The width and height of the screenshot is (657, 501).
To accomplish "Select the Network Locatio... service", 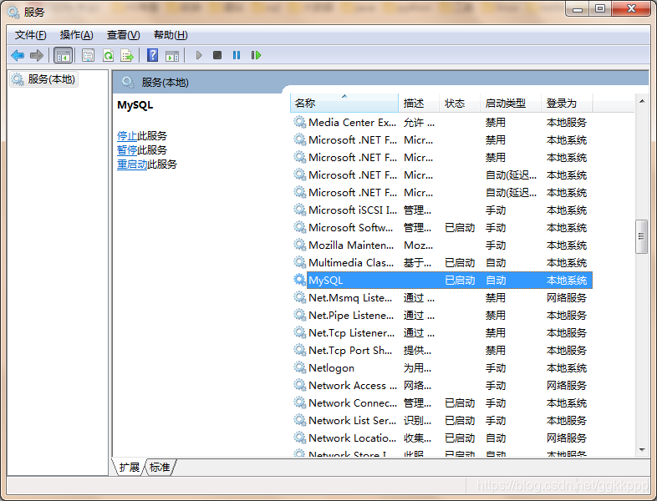I will (442, 438).
